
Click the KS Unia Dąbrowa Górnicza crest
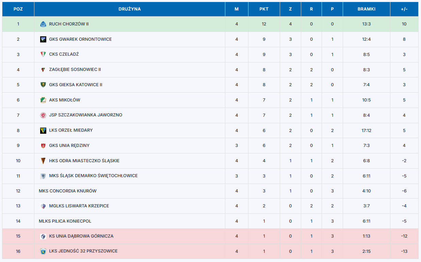coord(43,236)
